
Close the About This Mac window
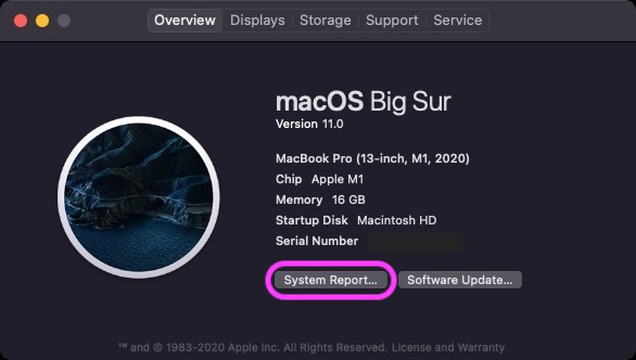[21, 21]
